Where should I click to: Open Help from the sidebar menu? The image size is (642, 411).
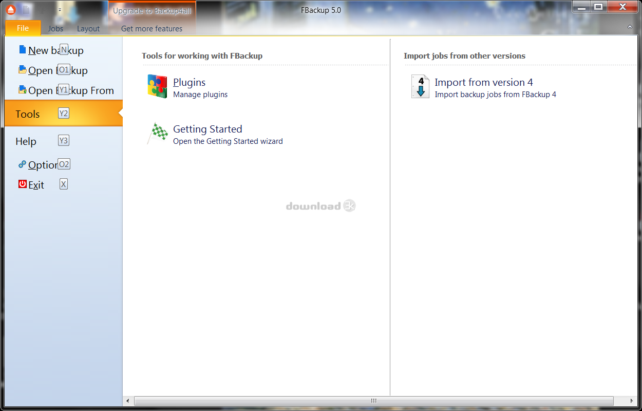26,141
